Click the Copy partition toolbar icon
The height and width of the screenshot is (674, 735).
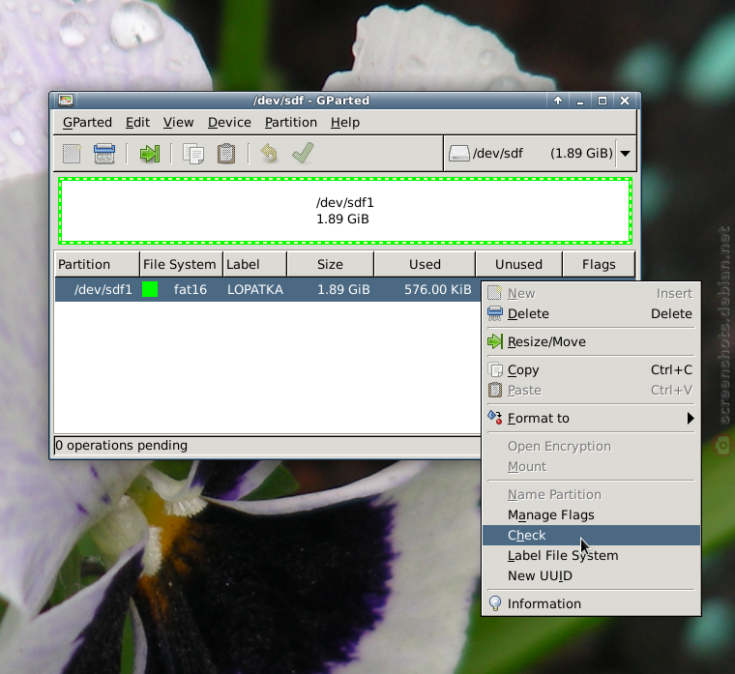click(193, 154)
